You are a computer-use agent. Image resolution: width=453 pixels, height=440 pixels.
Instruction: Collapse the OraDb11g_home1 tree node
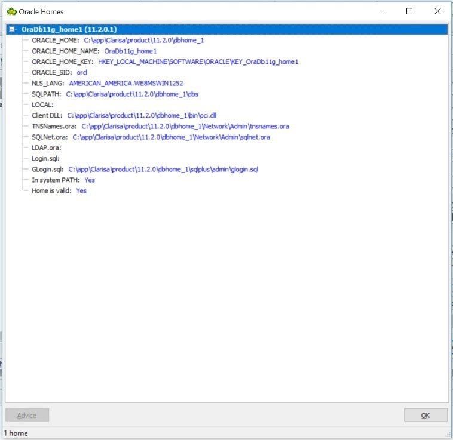pyautogui.click(x=12, y=29)
